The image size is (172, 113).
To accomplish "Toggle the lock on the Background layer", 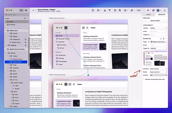I will (x=26, y=39).
